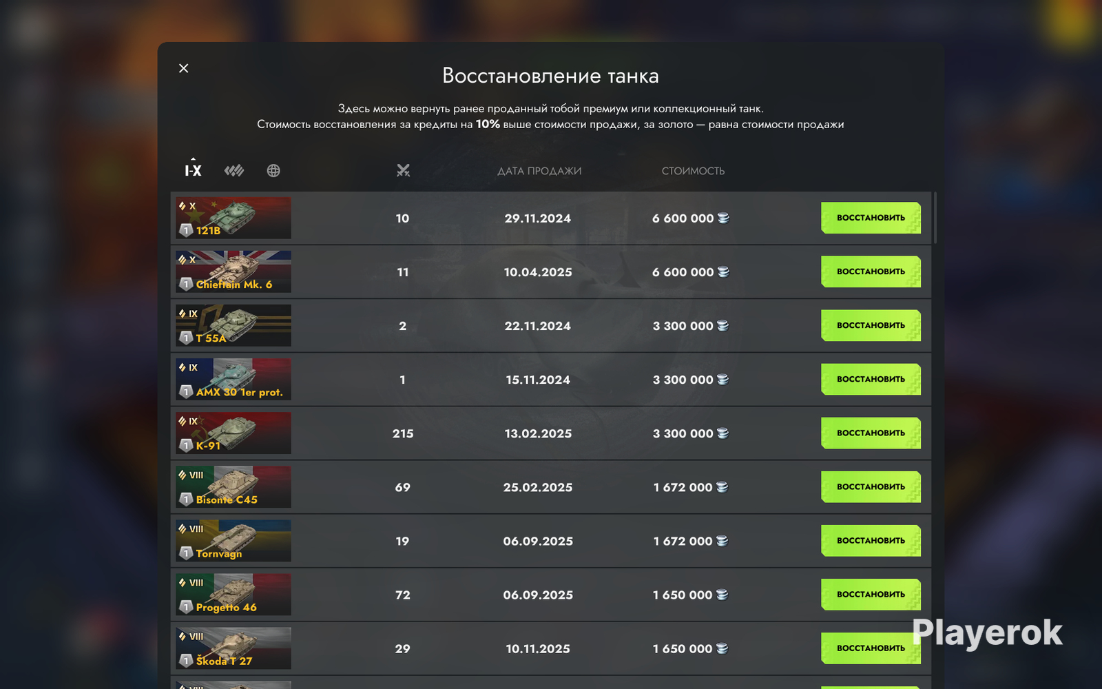This screenshot has height=689, width=1102.
Task: Restore the Chieftain Mk. 6 tank
Action: pos(871,271)
